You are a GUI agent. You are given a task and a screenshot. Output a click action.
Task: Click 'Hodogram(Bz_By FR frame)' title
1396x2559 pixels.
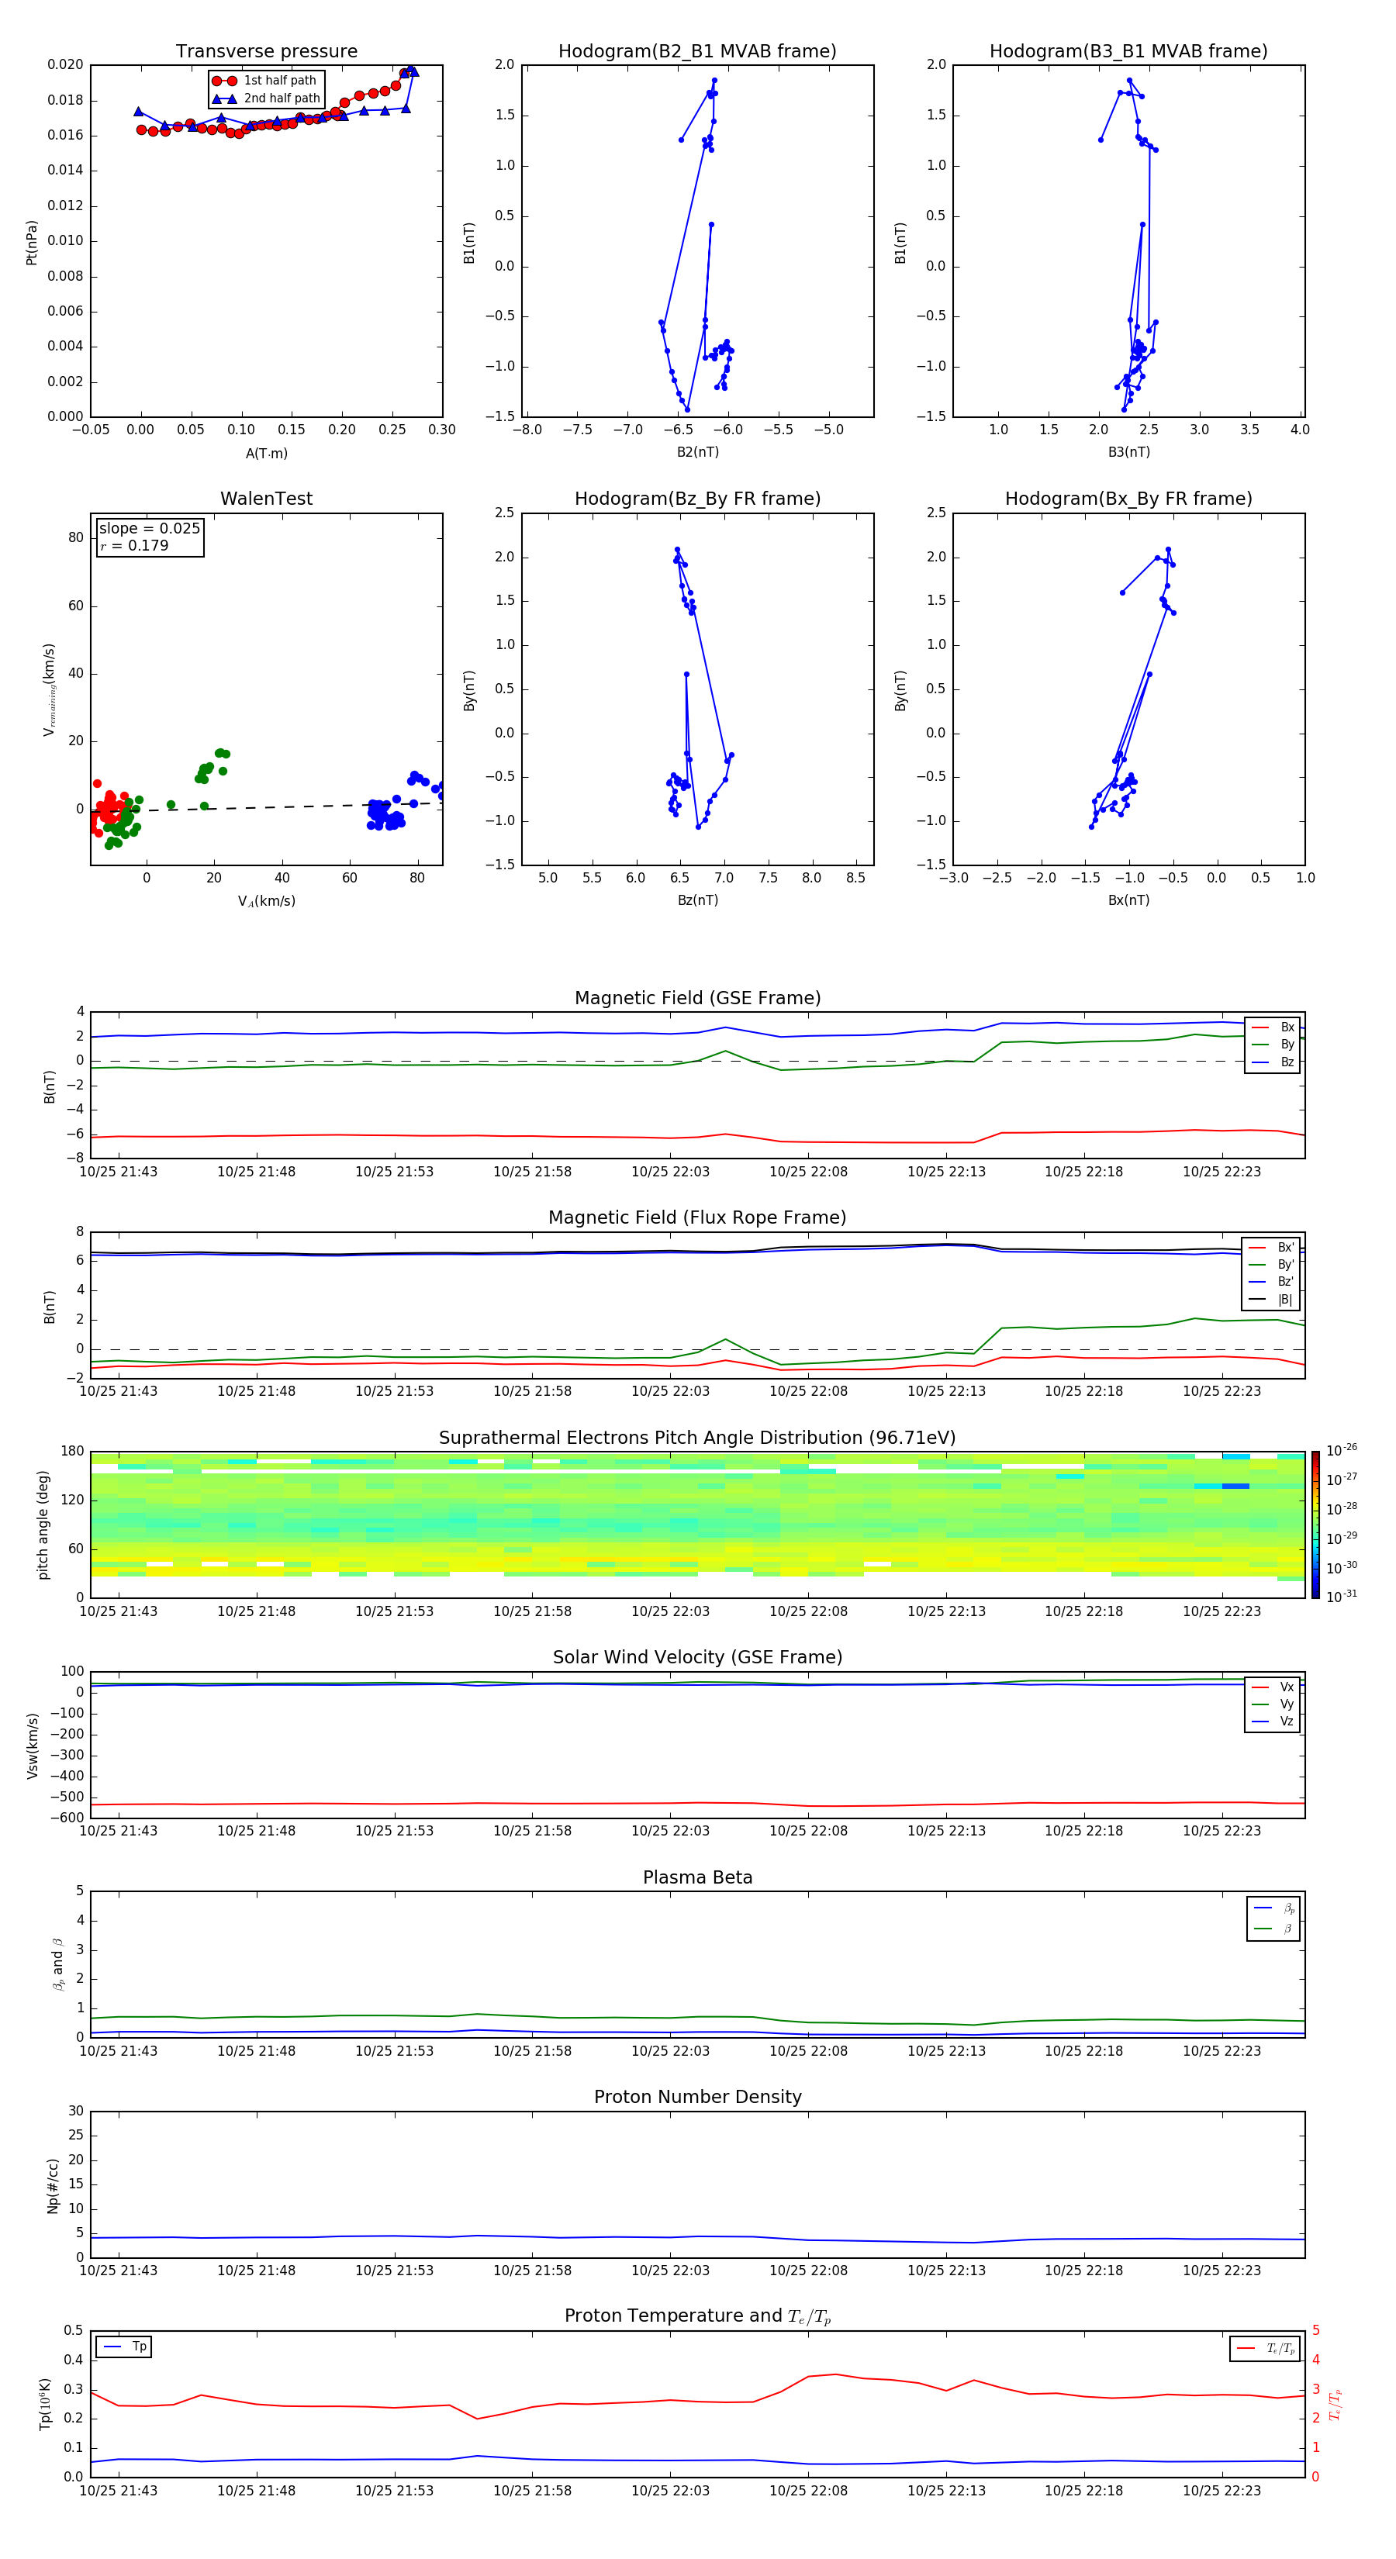tap(697, 499)
